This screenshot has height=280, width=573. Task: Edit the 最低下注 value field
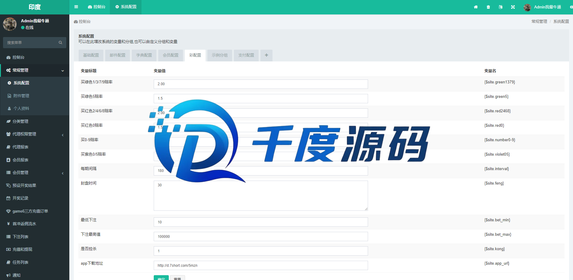(261, 222)
